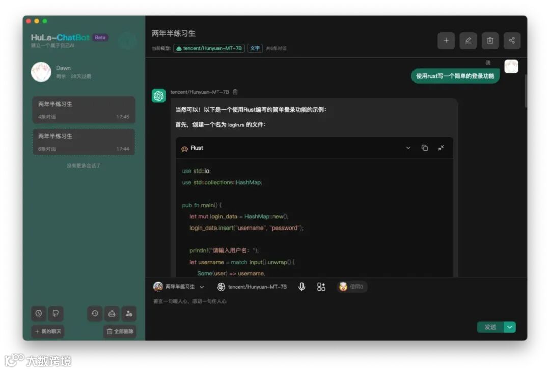Click the chat area vertical scrollbar

[x=525, y=91]
